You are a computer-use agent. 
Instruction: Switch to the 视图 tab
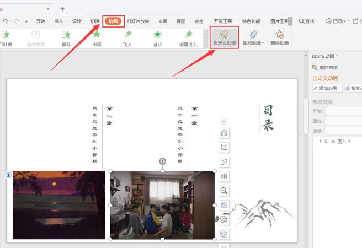pyautogui.click(x=181, y=21)
